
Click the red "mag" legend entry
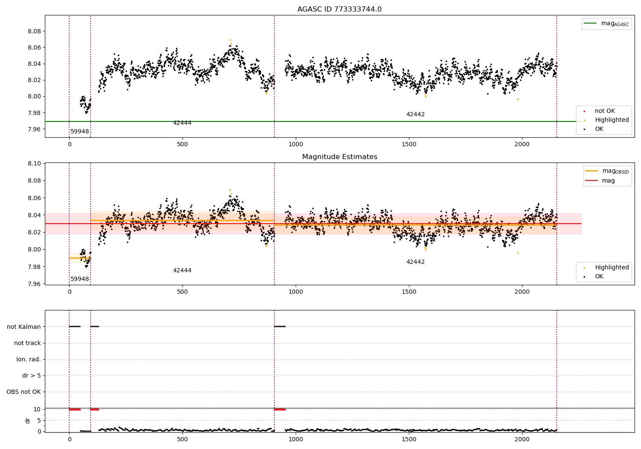pyautogui.click(x=600, y=180)
